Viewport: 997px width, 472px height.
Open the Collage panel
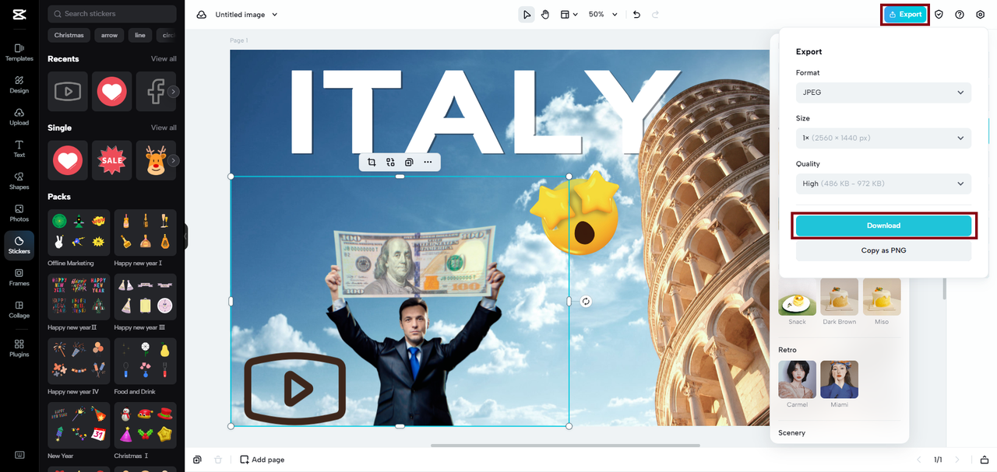(19, 309)
